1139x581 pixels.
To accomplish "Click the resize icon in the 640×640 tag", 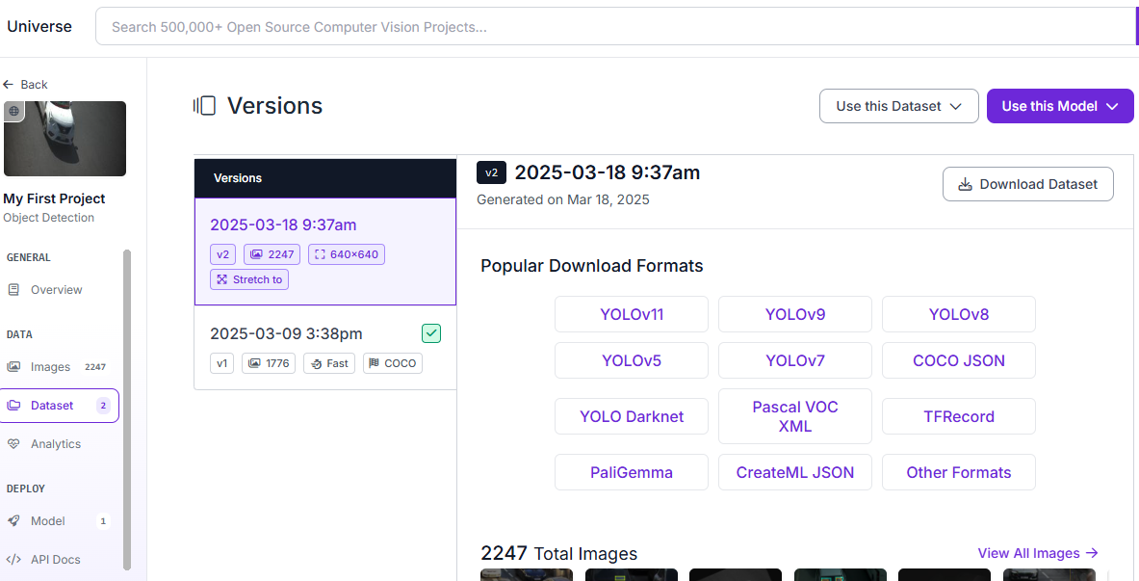I will (x=320, y=254).
